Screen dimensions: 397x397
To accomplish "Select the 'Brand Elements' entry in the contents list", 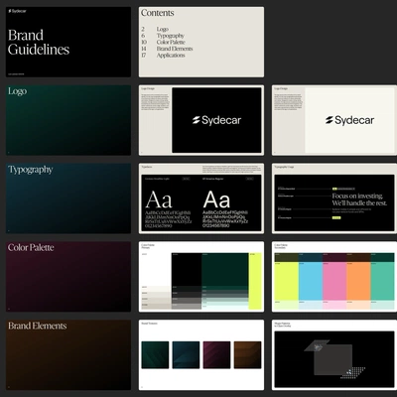I will click(x=175, y=49).
